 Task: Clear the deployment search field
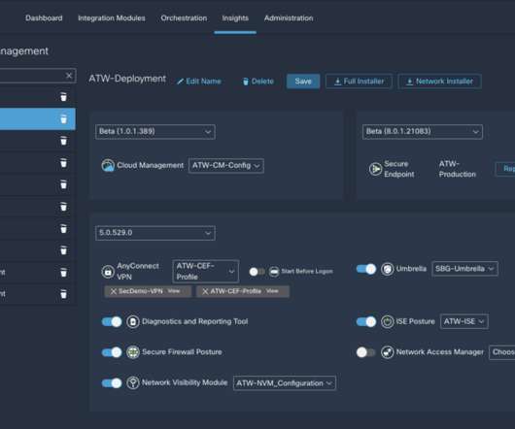click(x=69, y=76)
